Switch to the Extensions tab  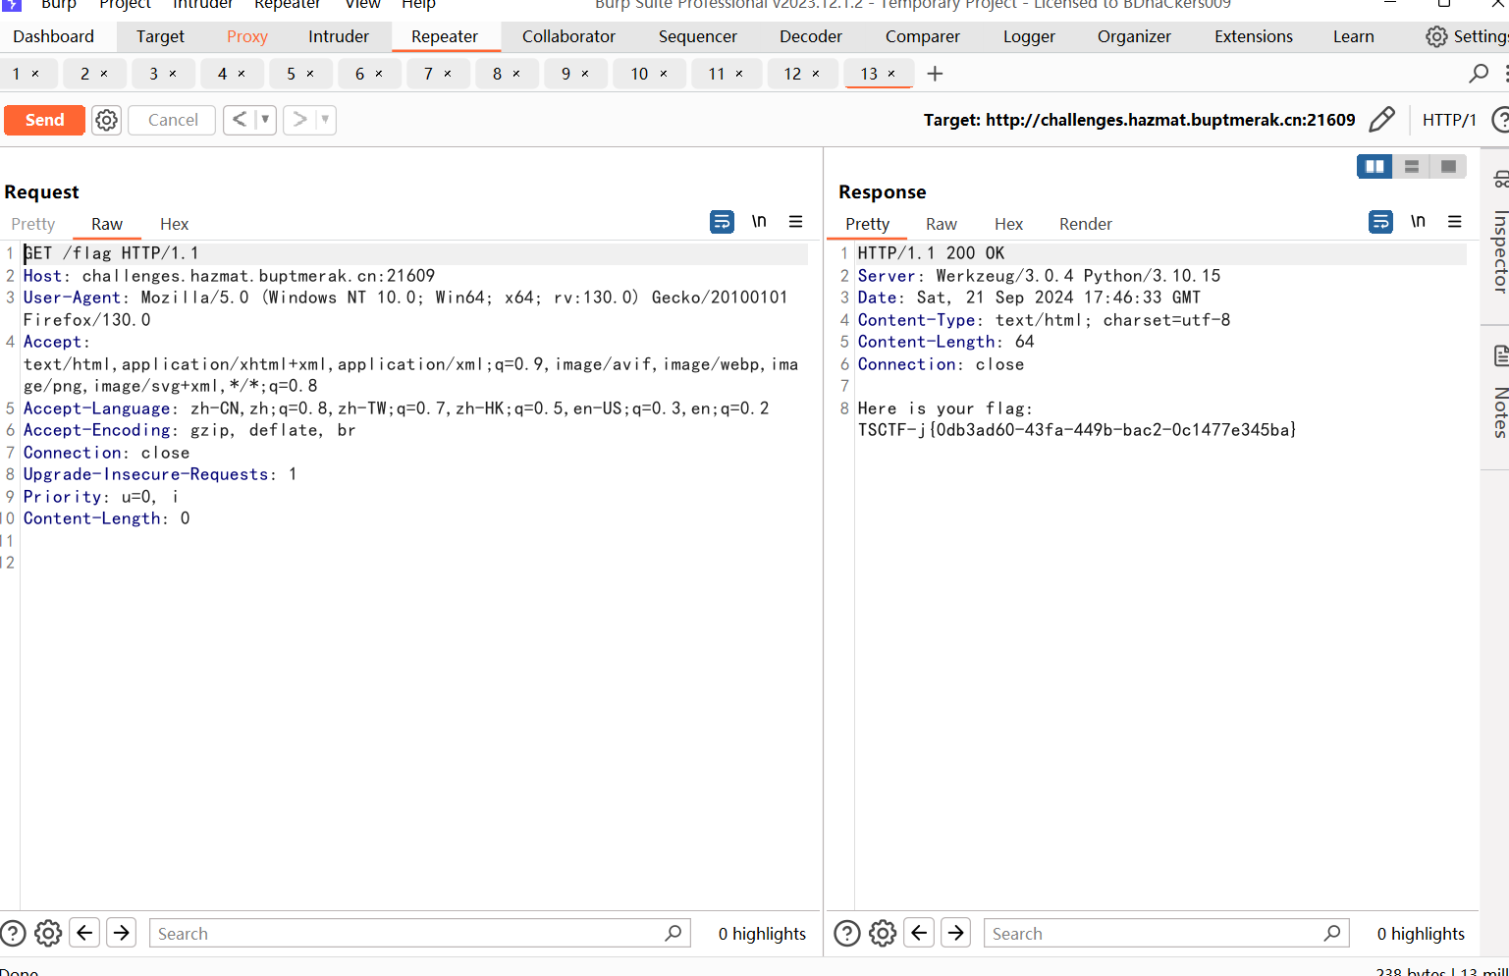coord(1253,36)
